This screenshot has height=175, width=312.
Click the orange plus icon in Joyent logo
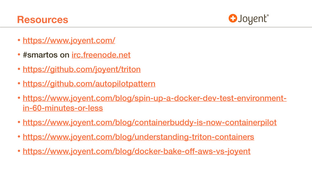[x=232, y=19]
